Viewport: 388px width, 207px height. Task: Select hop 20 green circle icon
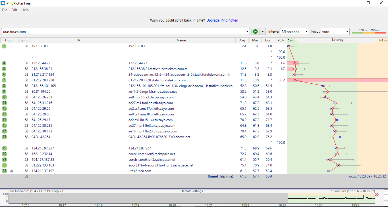click(4, 154)
